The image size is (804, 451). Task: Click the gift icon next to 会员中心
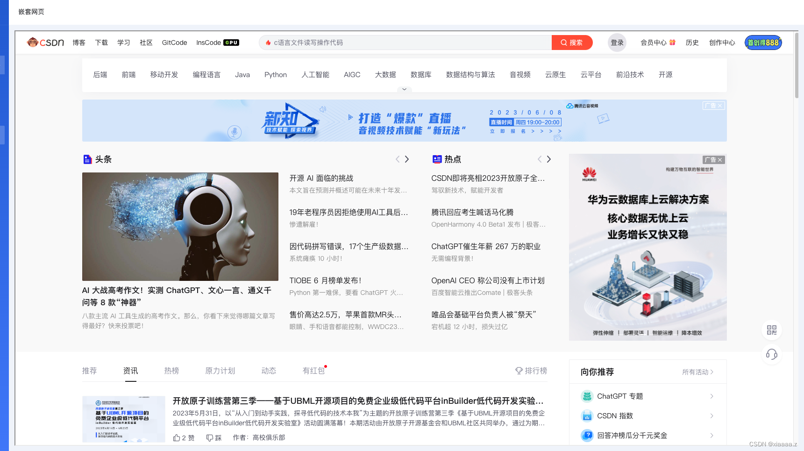[x=672, y=42]
